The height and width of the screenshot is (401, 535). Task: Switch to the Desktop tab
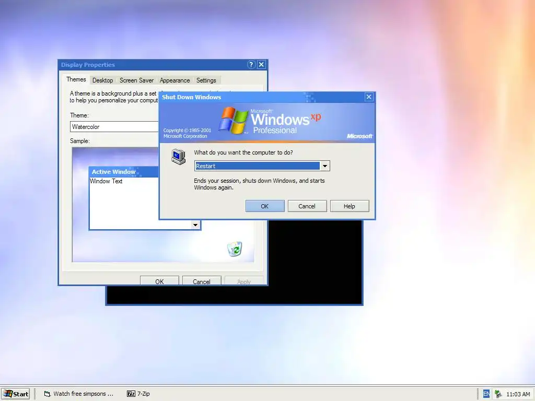(103, 80)
